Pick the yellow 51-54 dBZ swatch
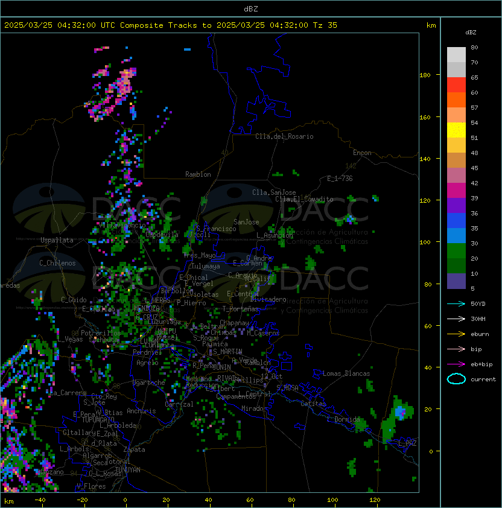 pos(456,130)
